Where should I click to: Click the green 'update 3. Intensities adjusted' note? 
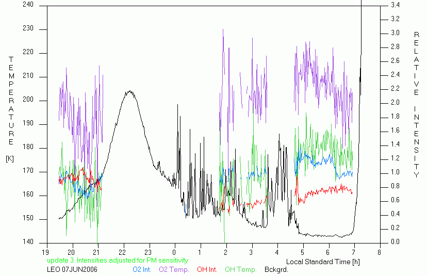point(118,260)
